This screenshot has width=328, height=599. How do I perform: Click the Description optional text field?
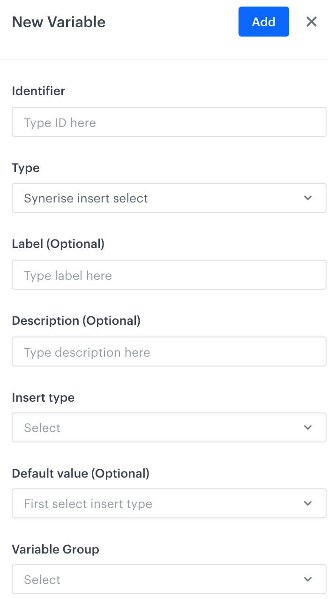(169, 352)
